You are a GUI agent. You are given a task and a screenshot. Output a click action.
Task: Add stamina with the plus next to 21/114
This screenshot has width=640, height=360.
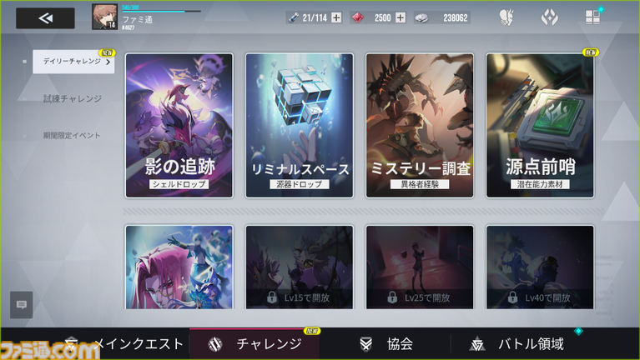point(336,17)
